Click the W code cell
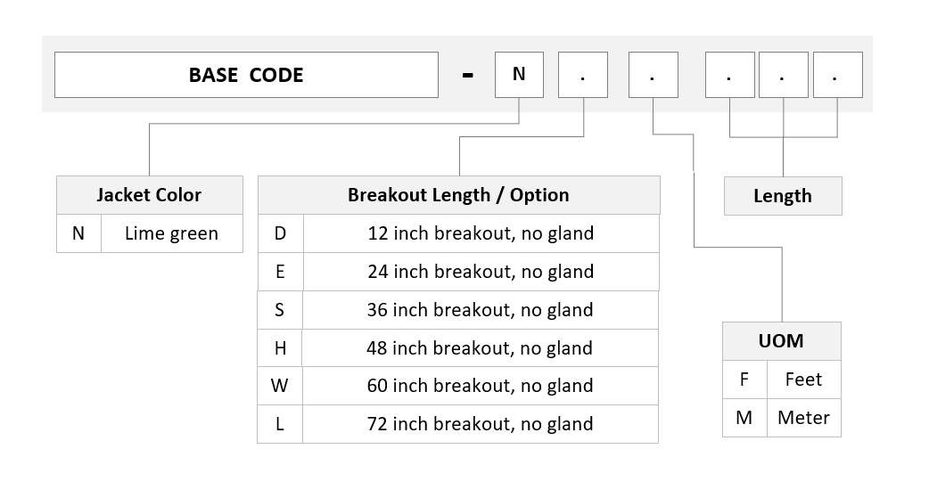 [280, 386]
